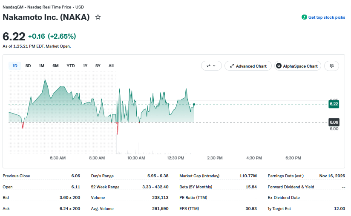Click the AlphaSpace logo icon
The height and width of the screenshot is (216, 351).
pyautogui.click(x=279, y=66)
